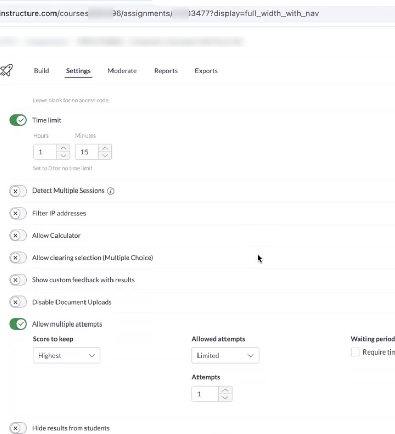
Task: Expand the Allowed attempts dropdown
Action: (x=225, y=356)
